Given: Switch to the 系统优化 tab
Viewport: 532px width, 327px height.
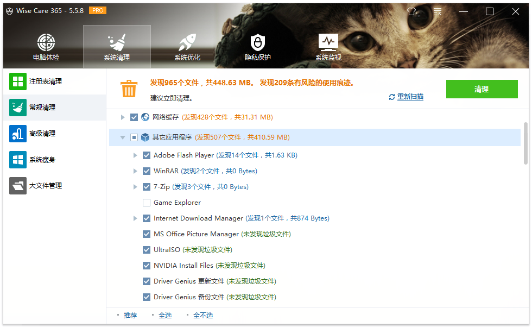Looking at the screenshot, I should (x=187, y=47).
